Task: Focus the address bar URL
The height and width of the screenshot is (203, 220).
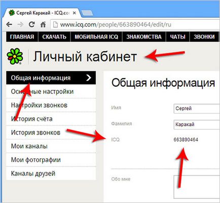Action: click(x=116, y=25)
